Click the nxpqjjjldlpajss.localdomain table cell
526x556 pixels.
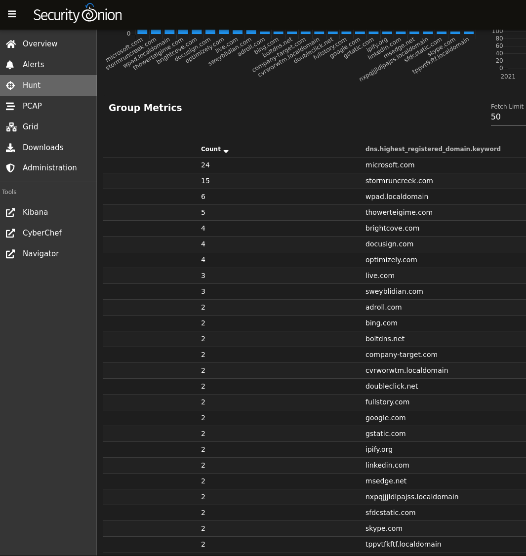pos(412,497)
